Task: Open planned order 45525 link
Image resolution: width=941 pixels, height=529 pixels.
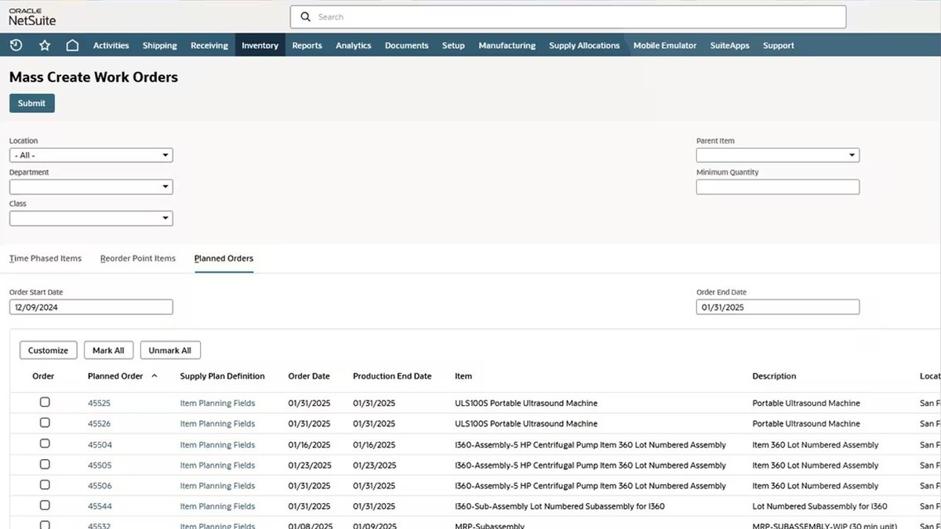Action: (99, 403)
